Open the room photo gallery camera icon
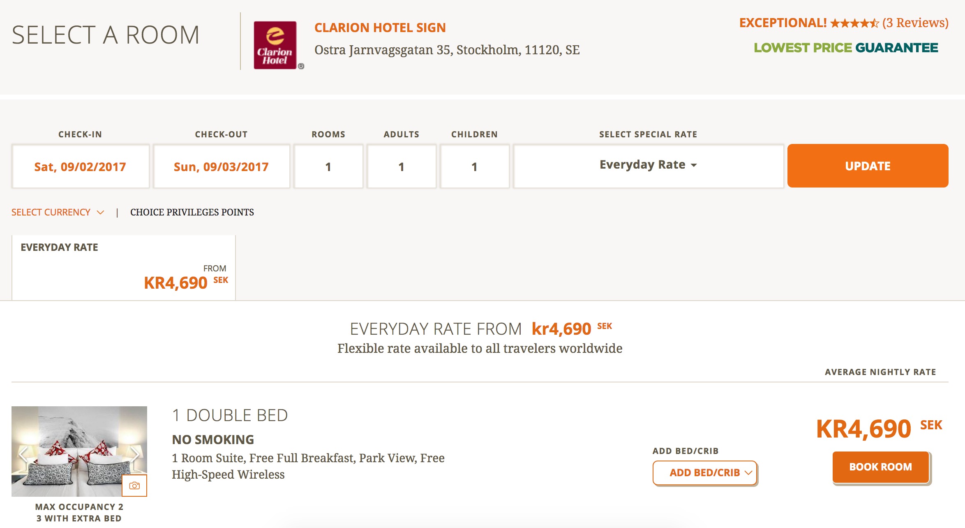This screenshot has width=965, height=528. 134,486
